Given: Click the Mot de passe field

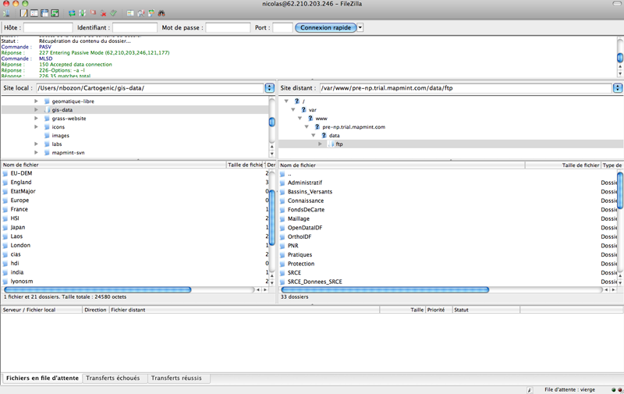Looking at the screenshot, I should pyautogui.click(x=228, y=27).
